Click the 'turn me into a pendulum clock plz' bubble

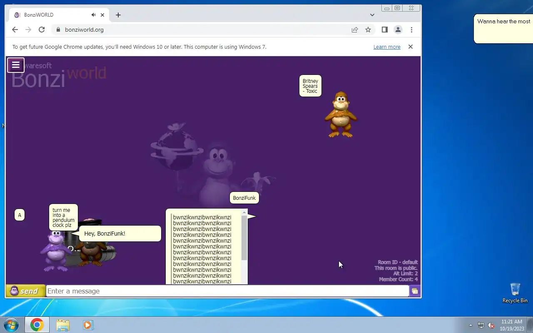tap(63, 217)
